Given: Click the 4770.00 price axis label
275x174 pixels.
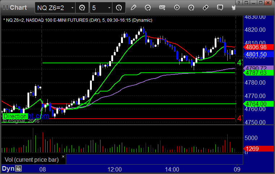Looking at the screenshot, I should [255, 96].
